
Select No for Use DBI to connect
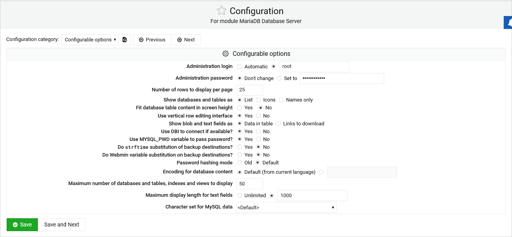(258, 131)
